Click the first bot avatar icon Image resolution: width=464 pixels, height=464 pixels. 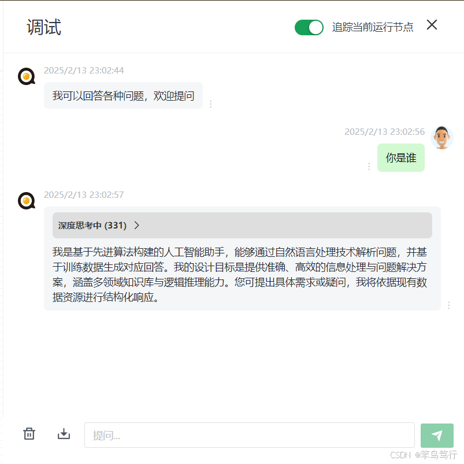(x=27, y=76)
